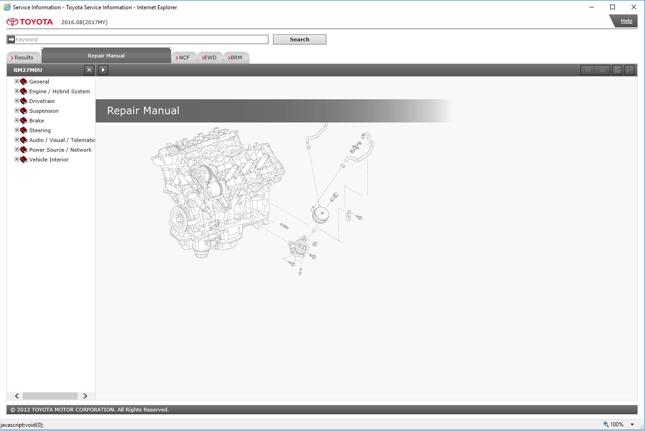The height and width of the screenshot is (431, 645).
Task: Select the Steering section label
Action: (40, 130)
